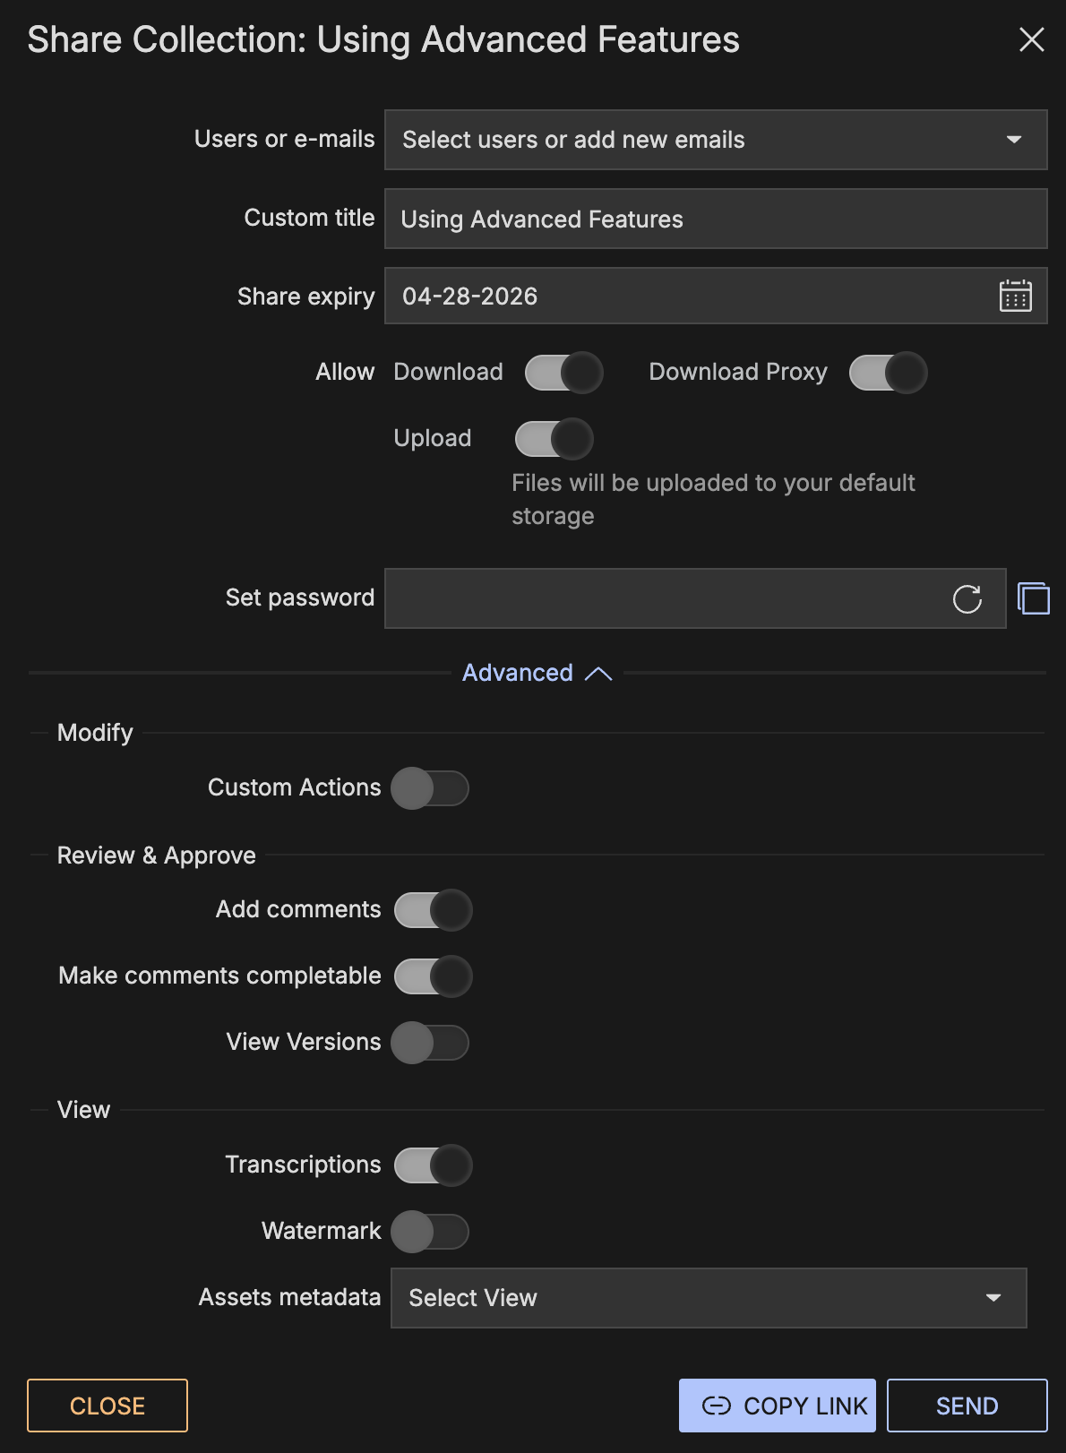Collapse the Advanced section
The height and width of the screenshot is (1453, 1066).
coord(537,673)
